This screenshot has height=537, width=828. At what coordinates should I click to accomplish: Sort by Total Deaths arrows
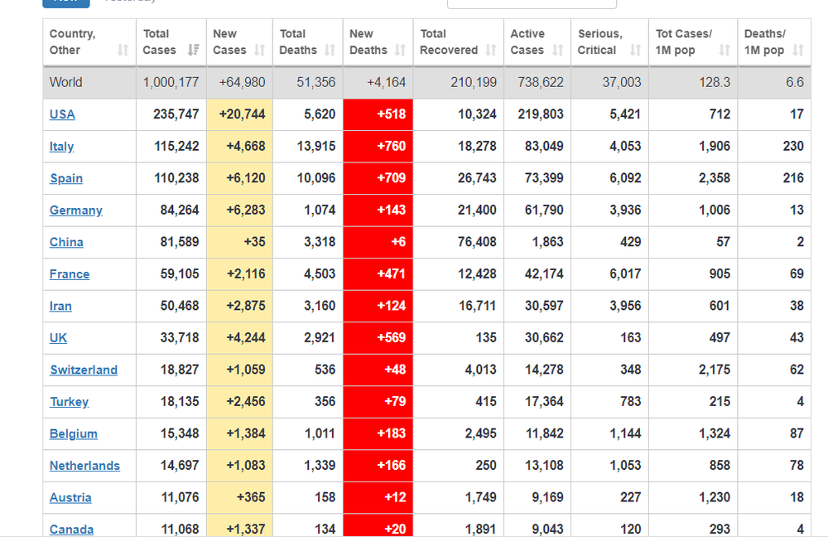pyautogui.click(x=330, y=51)
